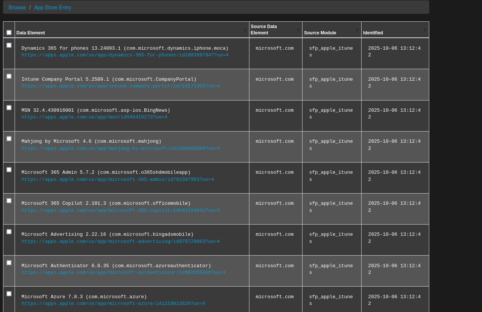Open the mahjong-by-microsoft App Store URL

click(120, 149)
